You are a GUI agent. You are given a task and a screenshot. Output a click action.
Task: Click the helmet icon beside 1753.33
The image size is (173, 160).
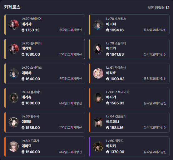23,30
